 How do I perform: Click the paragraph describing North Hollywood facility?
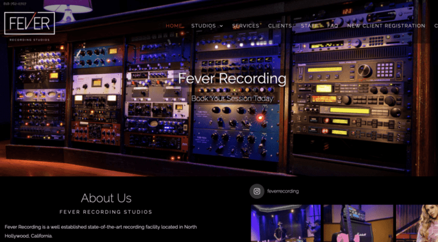coord(101,232)
